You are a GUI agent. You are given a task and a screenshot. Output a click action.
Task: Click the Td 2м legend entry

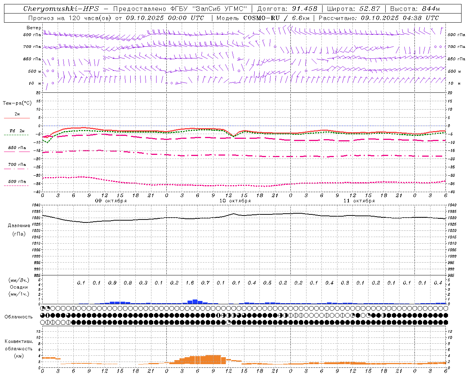point(17,131)
